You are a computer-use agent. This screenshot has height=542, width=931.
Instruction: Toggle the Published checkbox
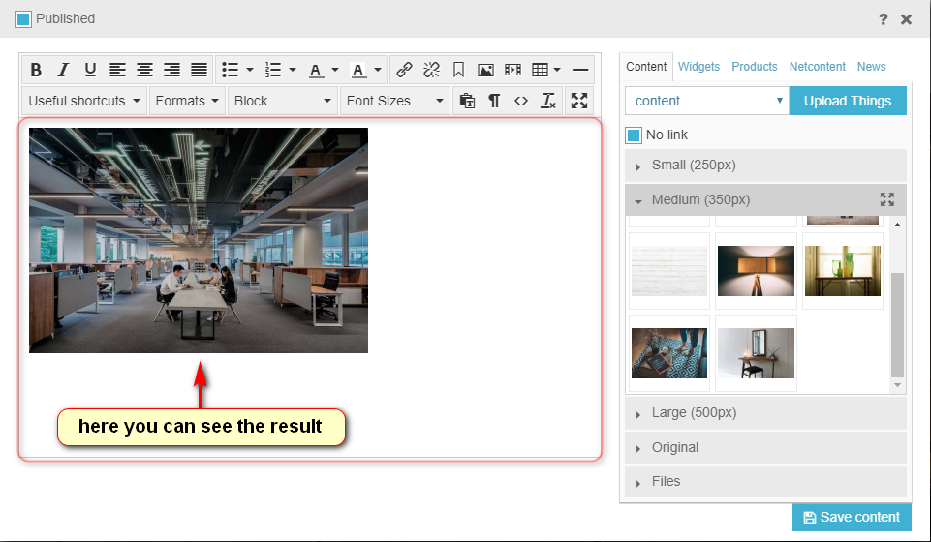(23, 19)
